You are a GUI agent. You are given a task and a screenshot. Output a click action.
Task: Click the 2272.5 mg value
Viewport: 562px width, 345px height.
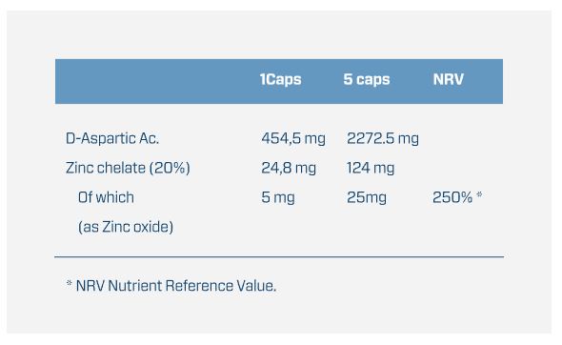pos(382,139)
